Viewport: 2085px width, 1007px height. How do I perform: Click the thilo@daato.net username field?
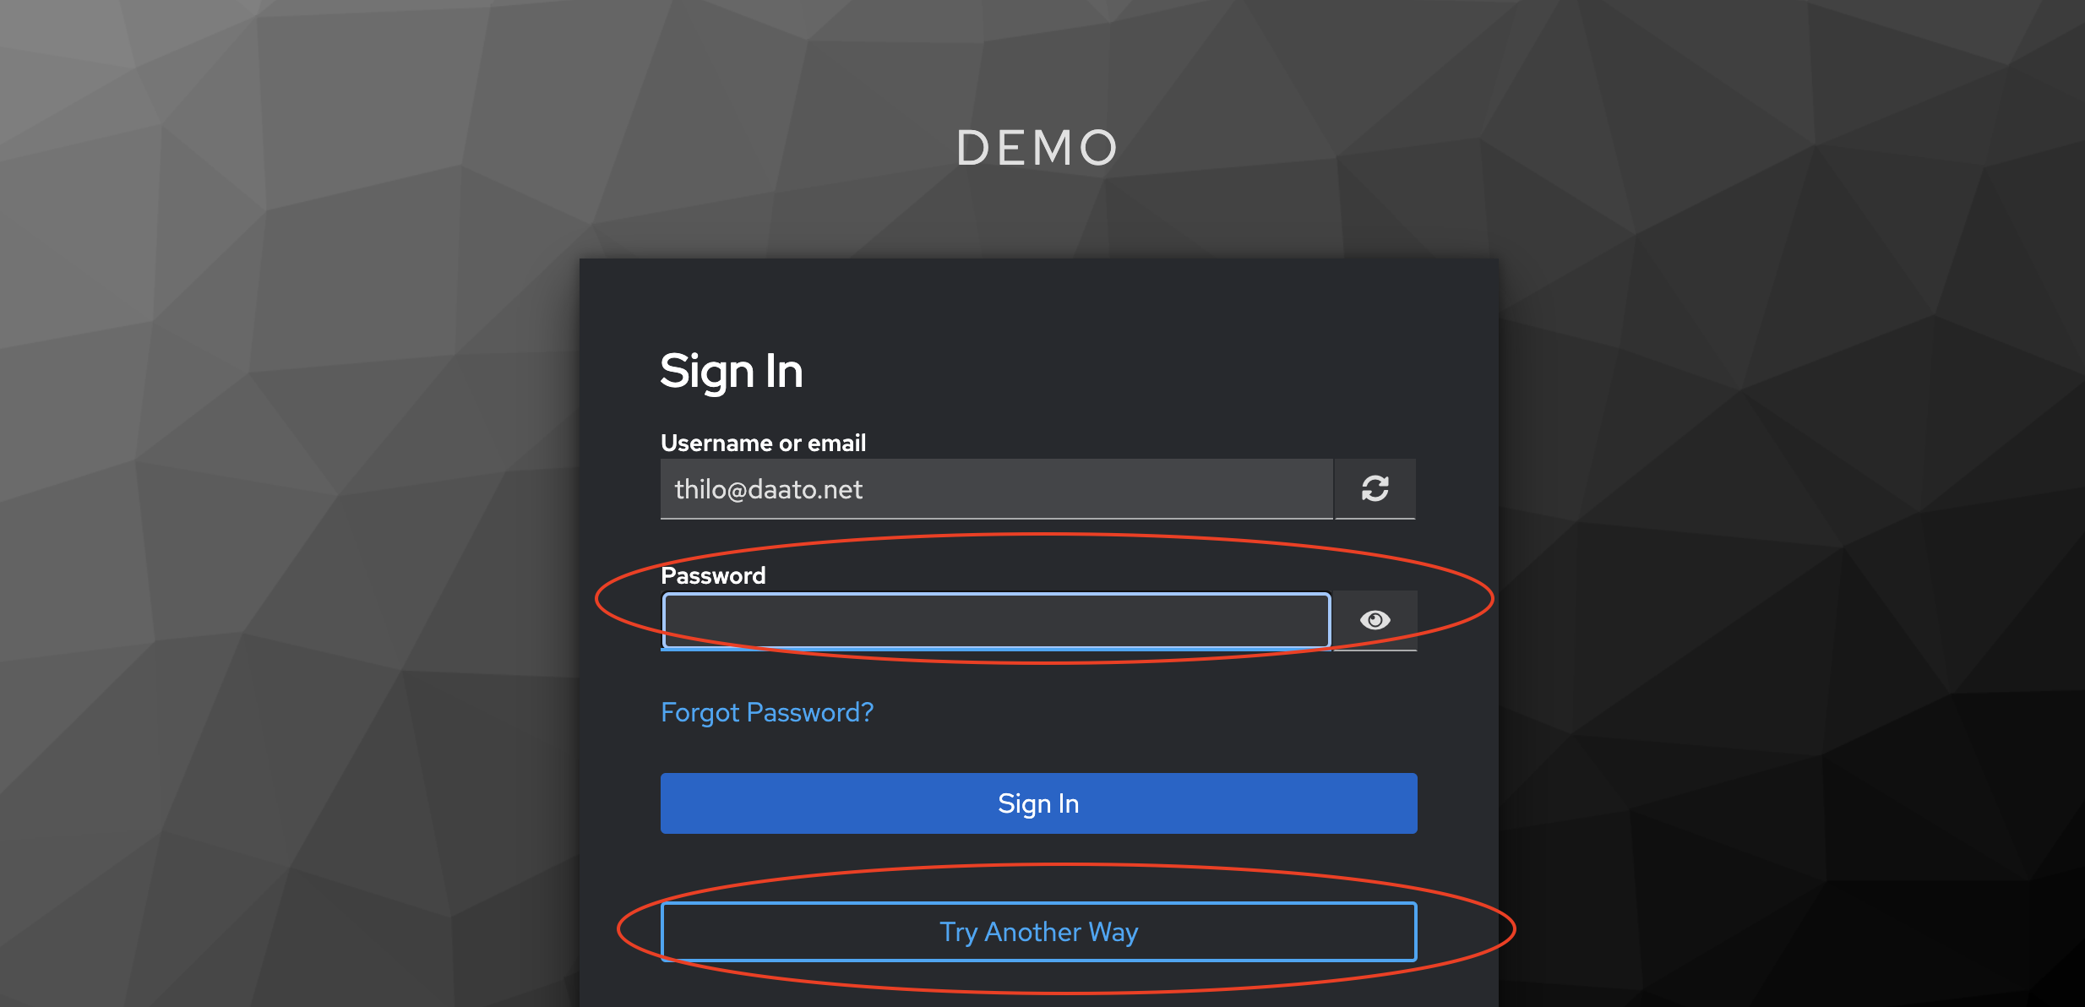tap(996, 489)
